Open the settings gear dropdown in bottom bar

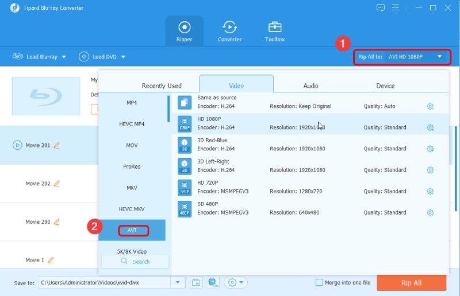pyautogui.click(x=236, y=283)
